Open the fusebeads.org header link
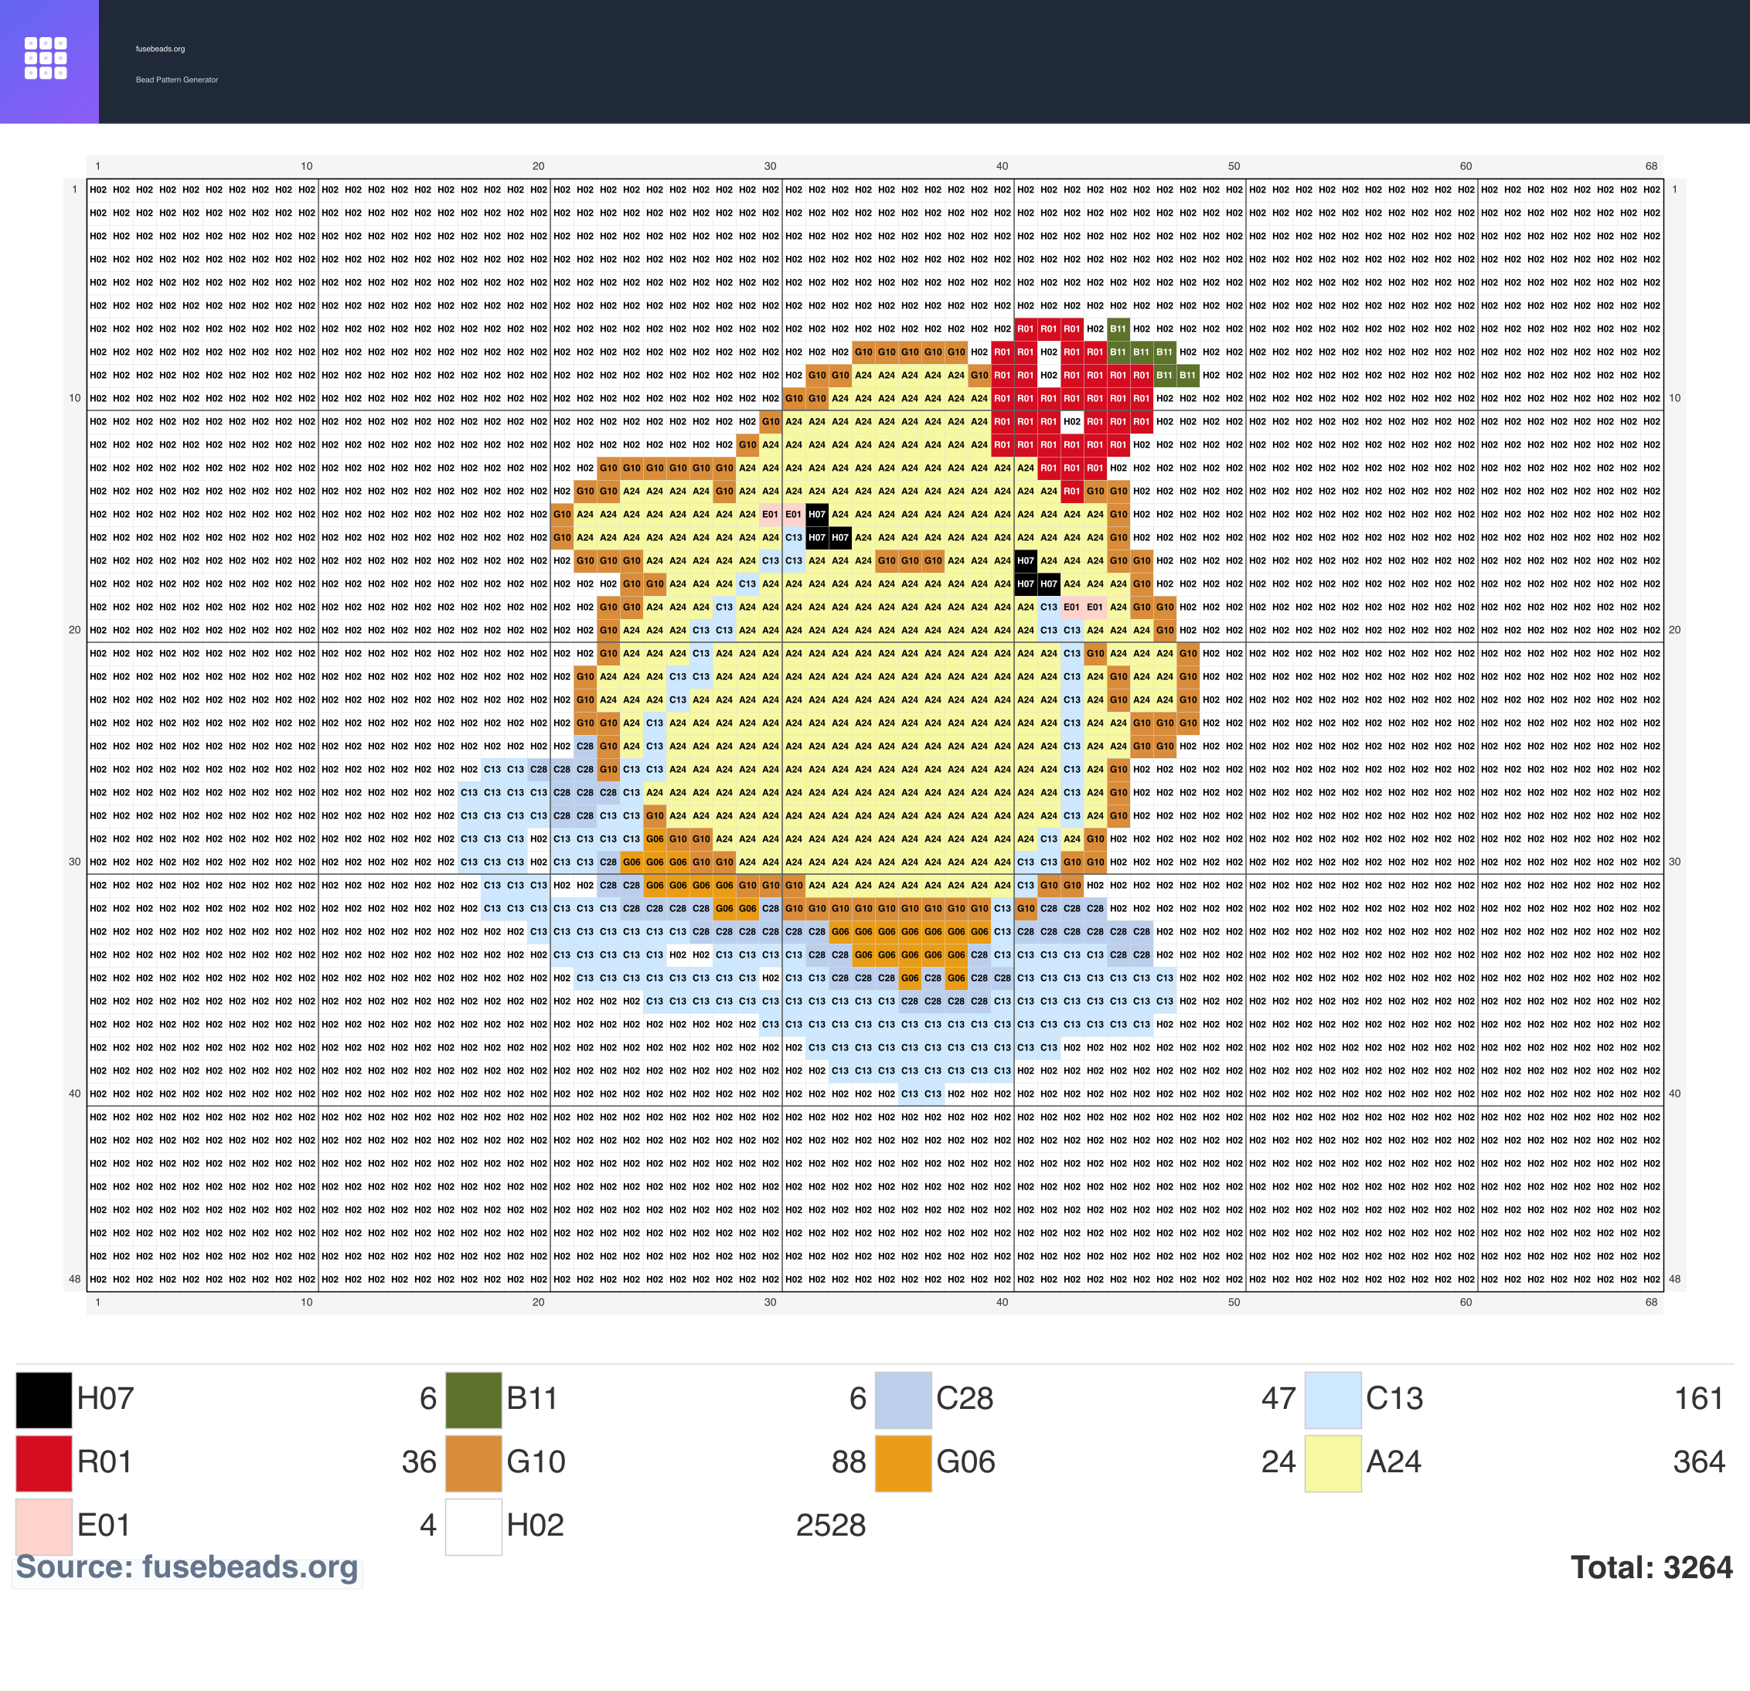This screenshot has width=1750, height=1691. pos(161,49)
